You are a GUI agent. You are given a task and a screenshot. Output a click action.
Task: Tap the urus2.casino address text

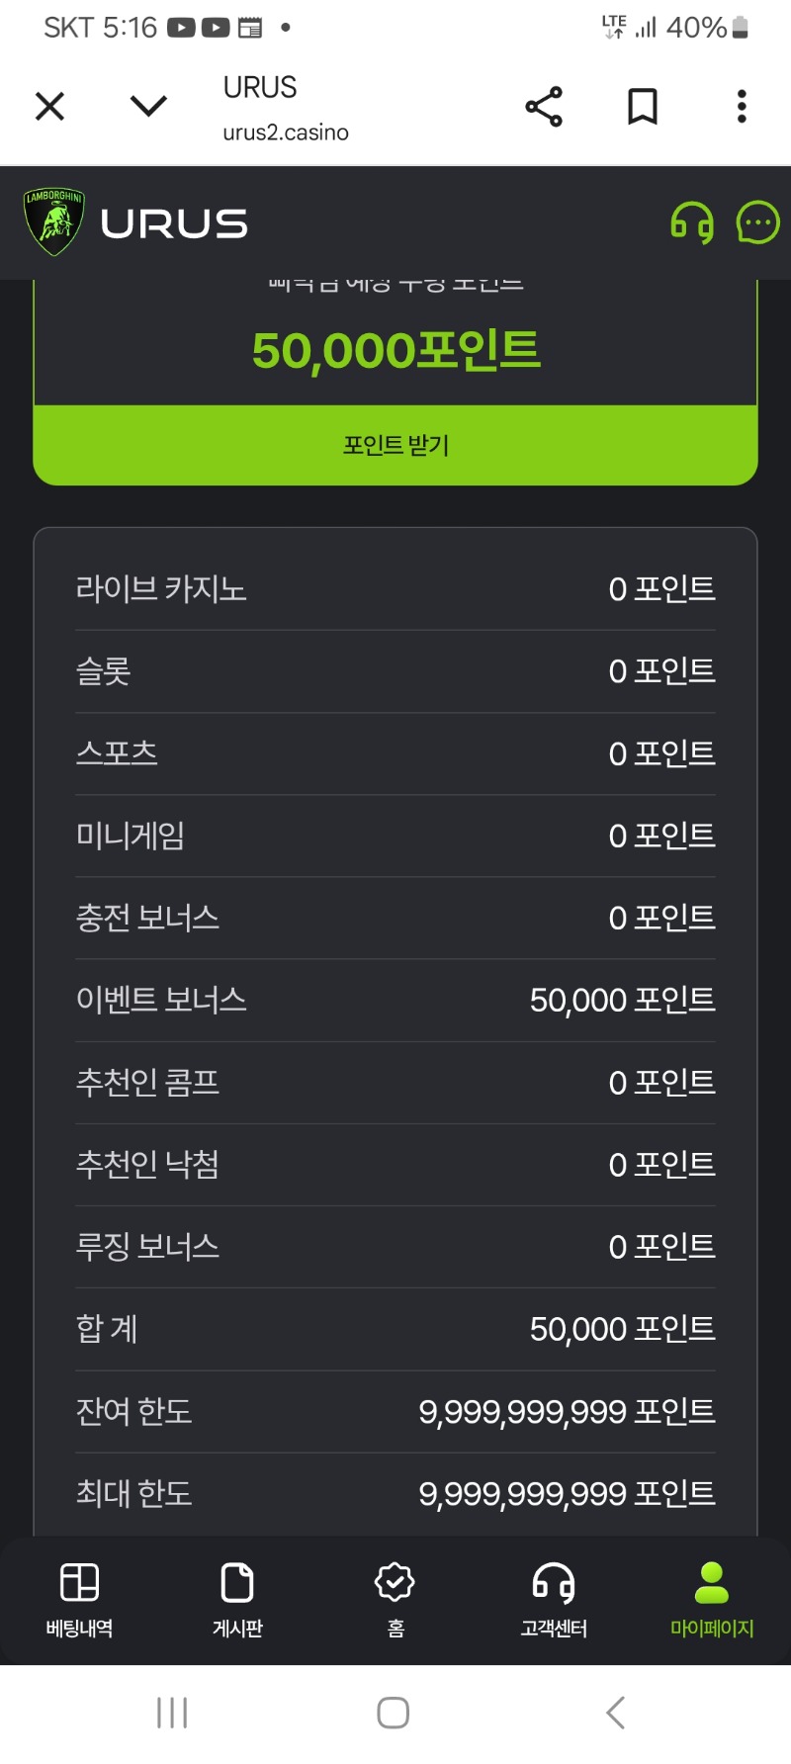286,132
